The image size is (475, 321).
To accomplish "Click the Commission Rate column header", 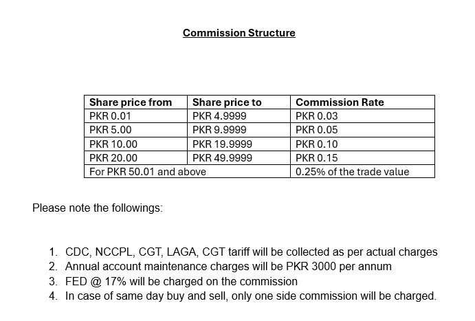I will 340,102.
